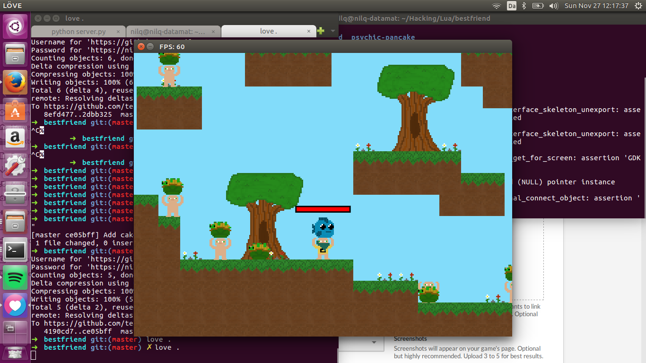Open the Terminal icon in the launcher
The height and width of the screenshot is (363, 646).
16,250
